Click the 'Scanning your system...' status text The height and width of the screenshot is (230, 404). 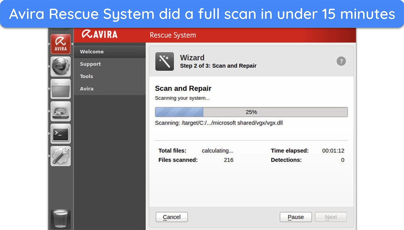pyautogui.click(x=182, y=98)
